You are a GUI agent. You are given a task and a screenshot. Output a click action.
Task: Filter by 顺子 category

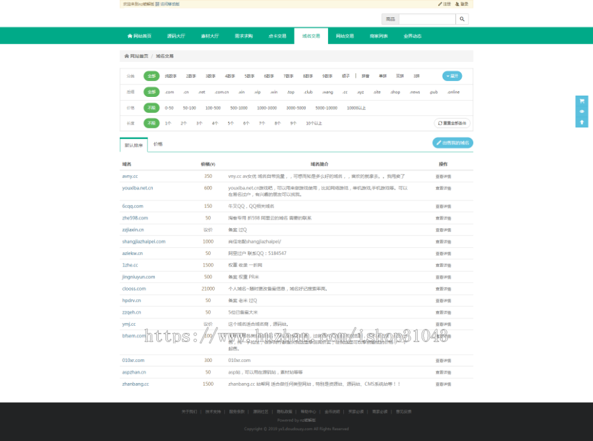[x=346, y=76]
